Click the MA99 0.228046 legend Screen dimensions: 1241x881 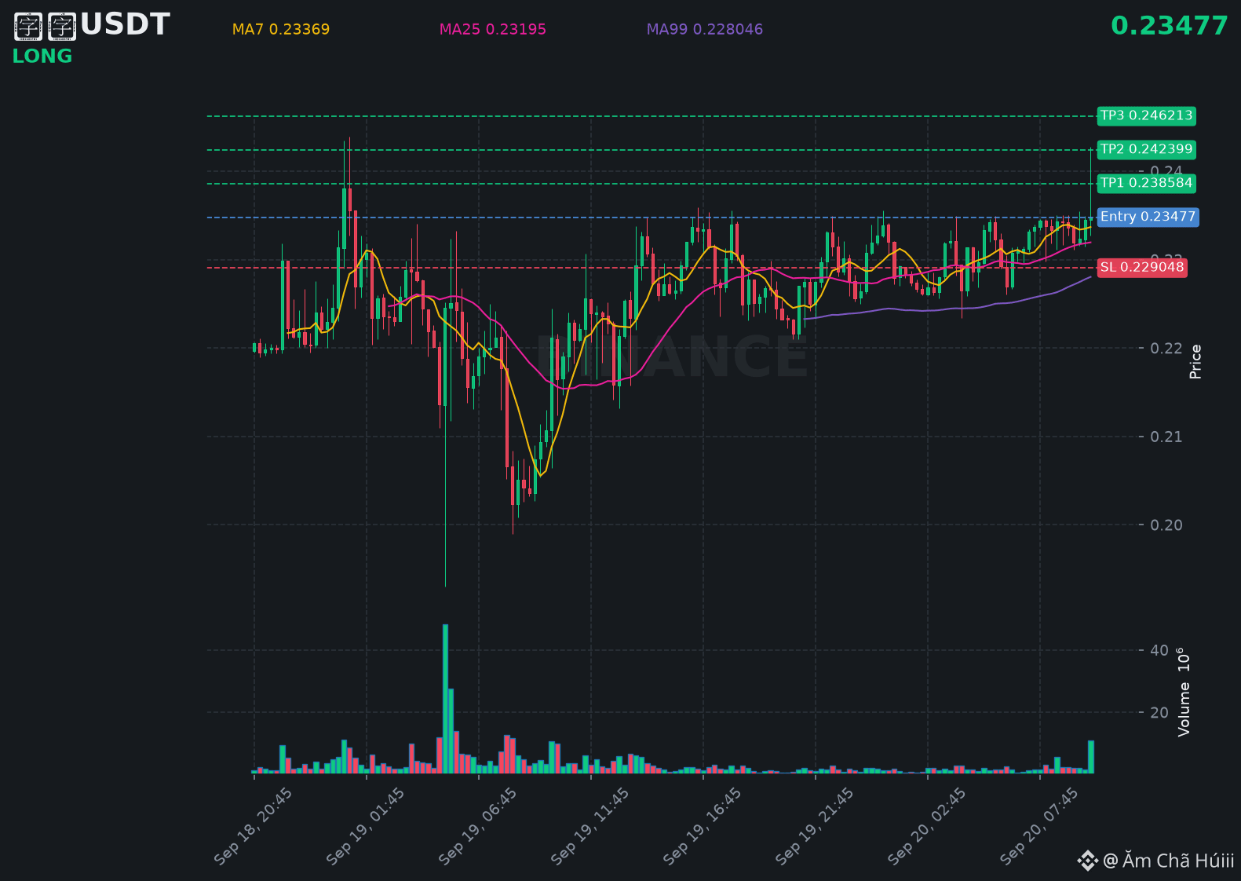click(x=705, y=30)
